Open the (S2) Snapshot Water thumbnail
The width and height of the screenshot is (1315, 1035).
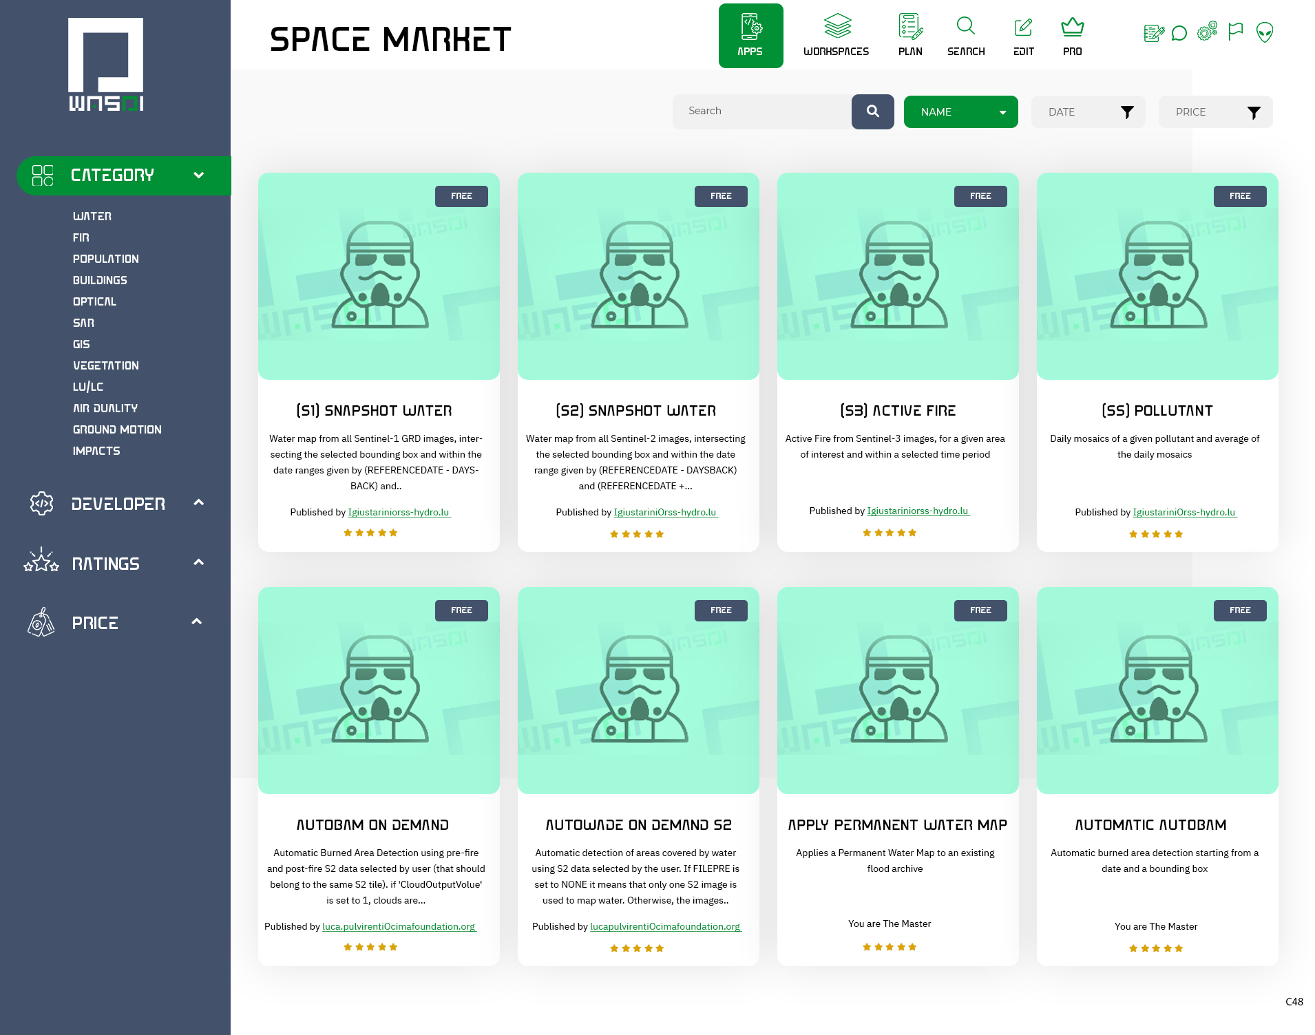point(638,276)
